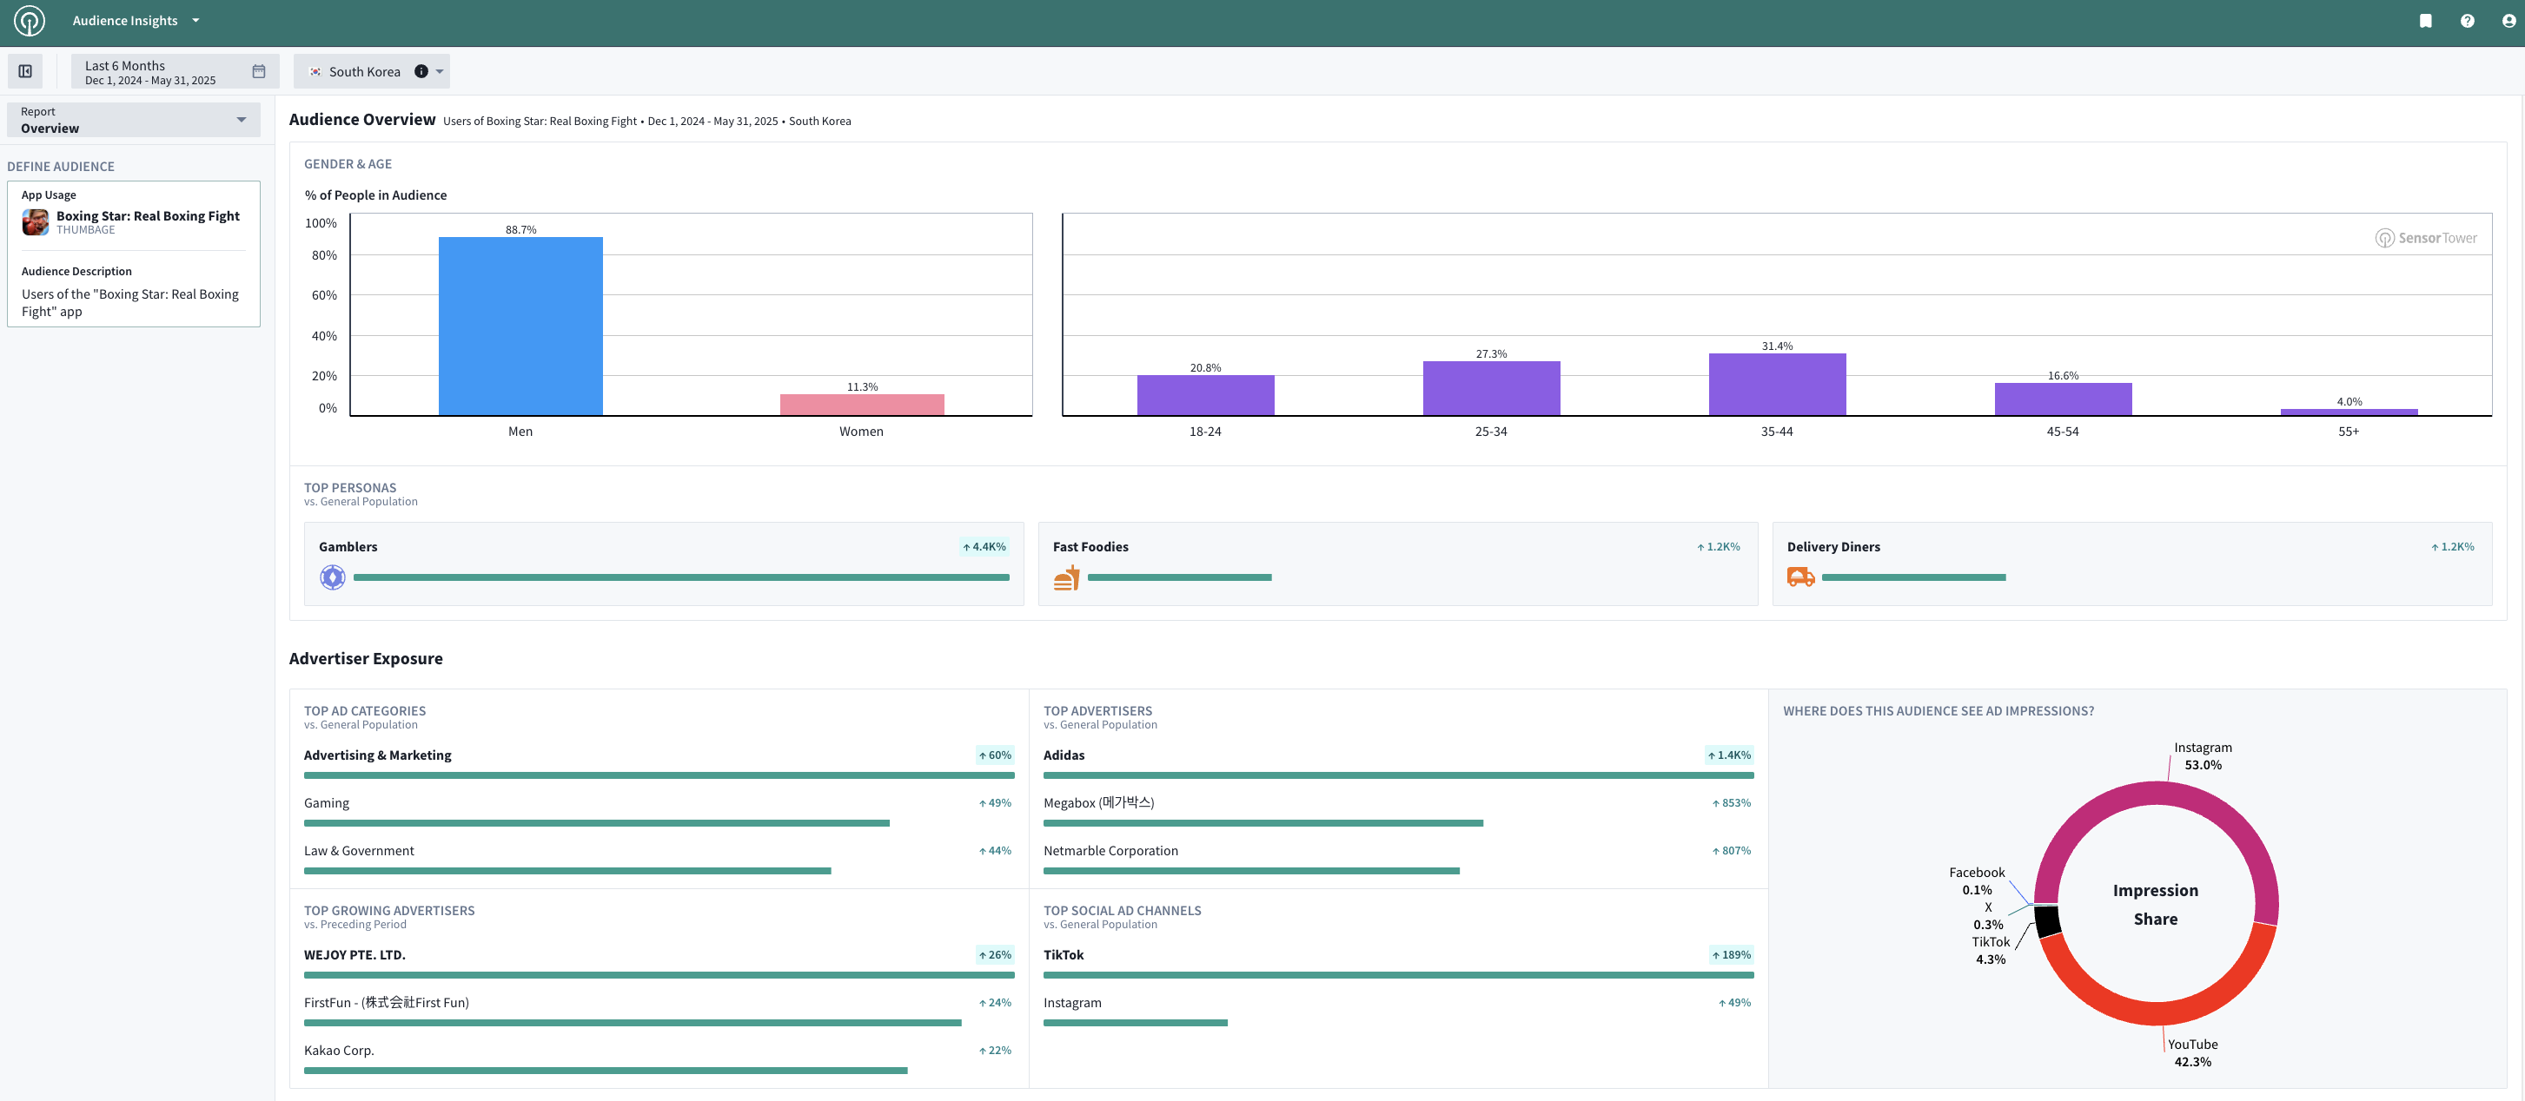The height and width of the screenshot is (1101, 2525).
Task: Click the WEJOY PTE. LTD. advertiser
Action: [x=355, y=954]
